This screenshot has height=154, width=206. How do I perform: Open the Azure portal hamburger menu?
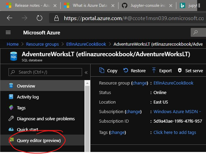coord(8,33)
